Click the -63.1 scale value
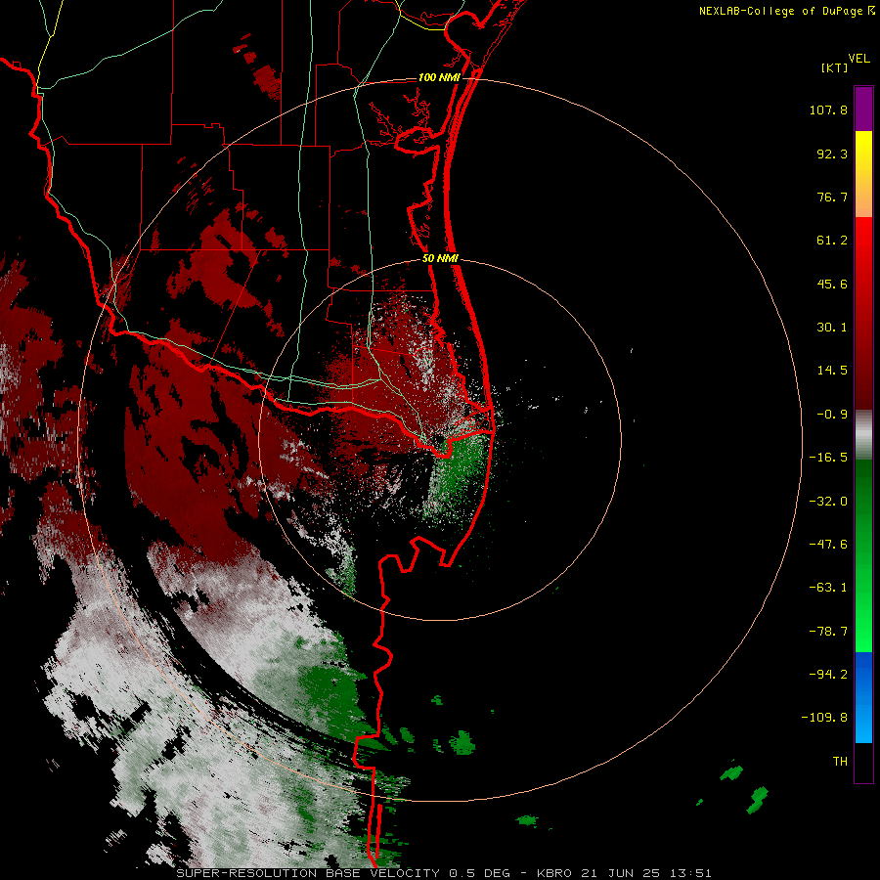The width and height of the screenshot is (880, 880). pyautogui.click(x=828, y=588)
